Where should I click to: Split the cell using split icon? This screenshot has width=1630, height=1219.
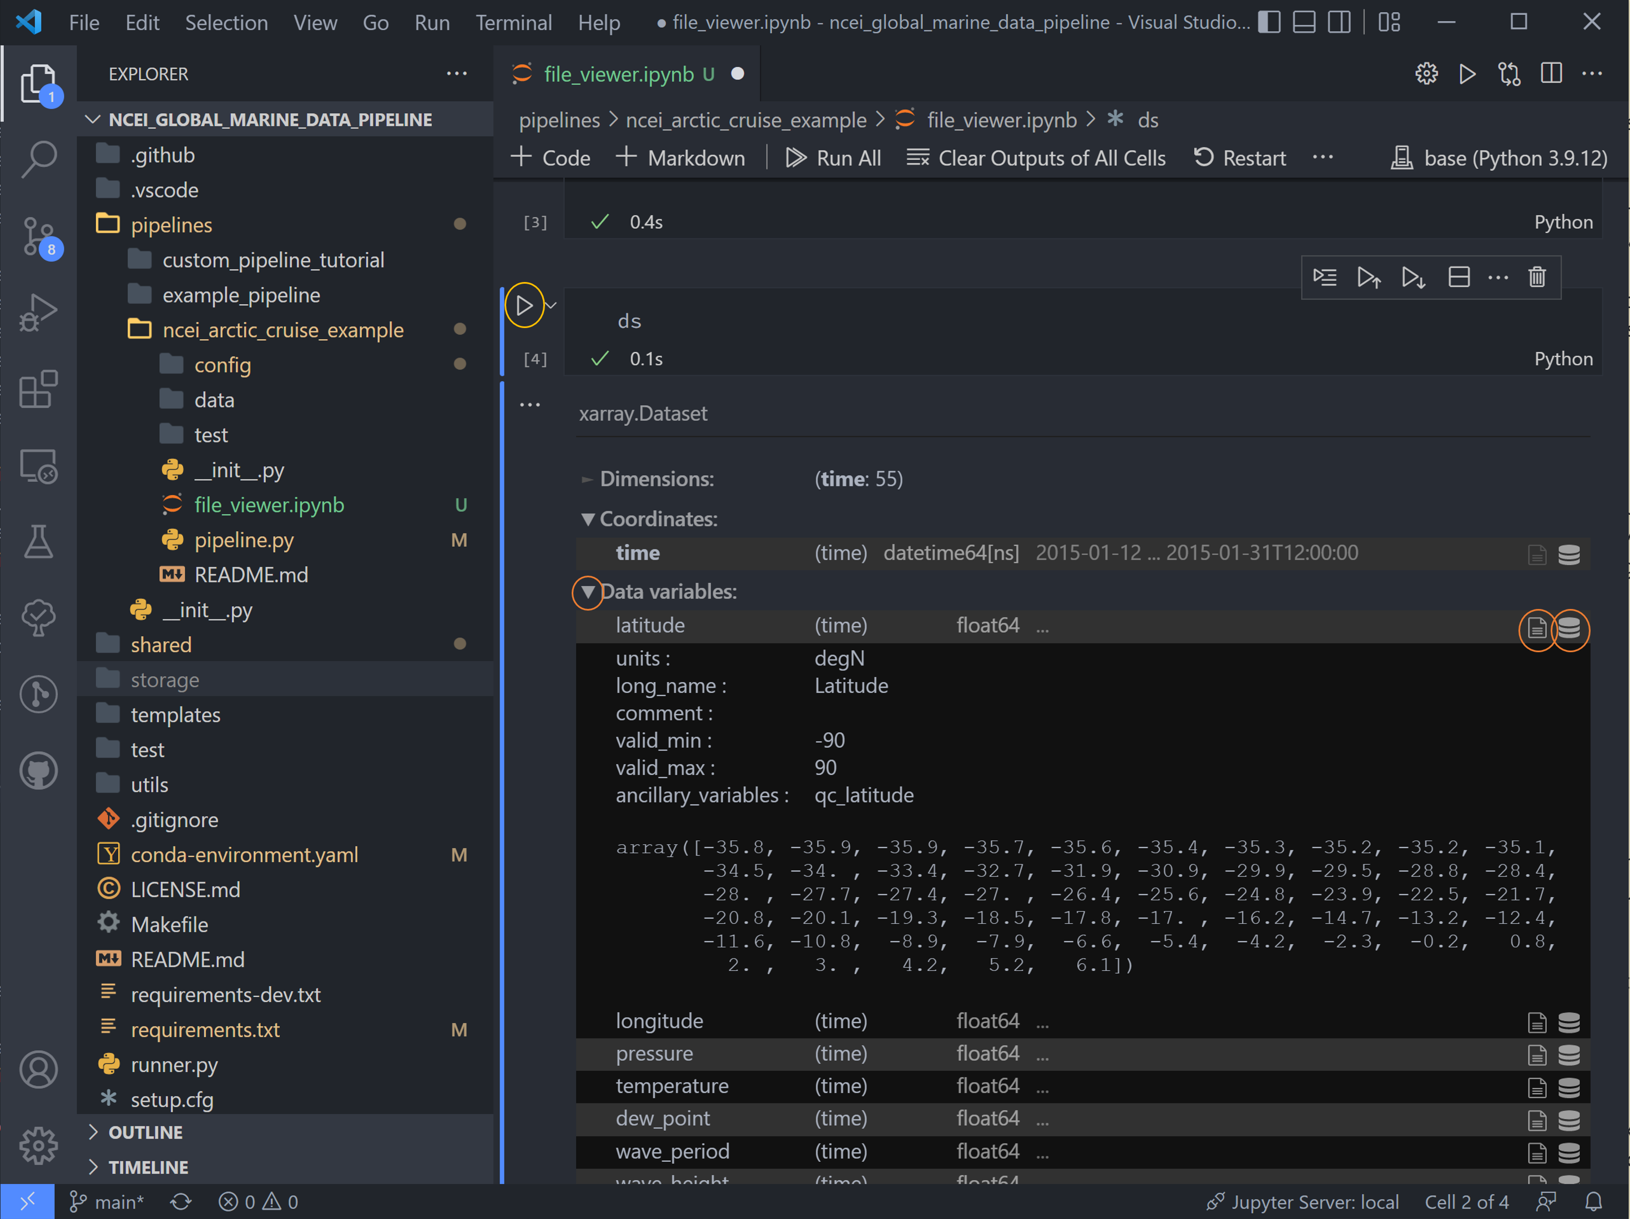point(1459,277)
